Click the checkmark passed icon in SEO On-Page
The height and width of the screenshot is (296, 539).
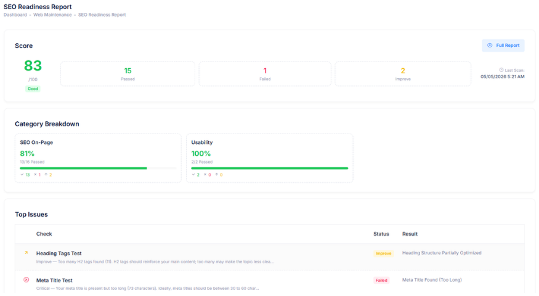22,174
